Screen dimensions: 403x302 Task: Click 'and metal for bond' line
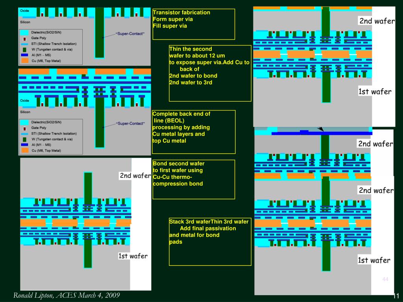[x=194, y=235]
